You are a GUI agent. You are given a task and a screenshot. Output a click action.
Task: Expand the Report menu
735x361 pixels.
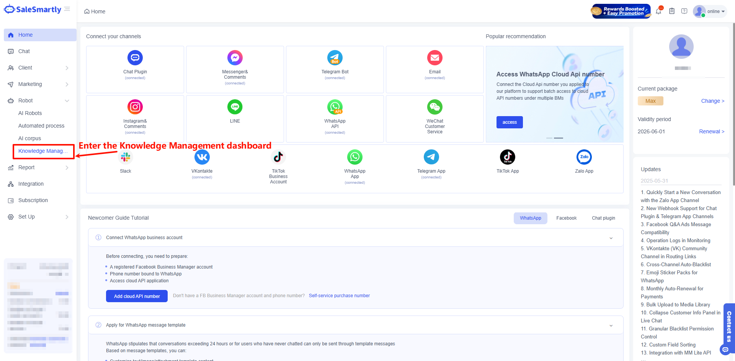[40, 167]
